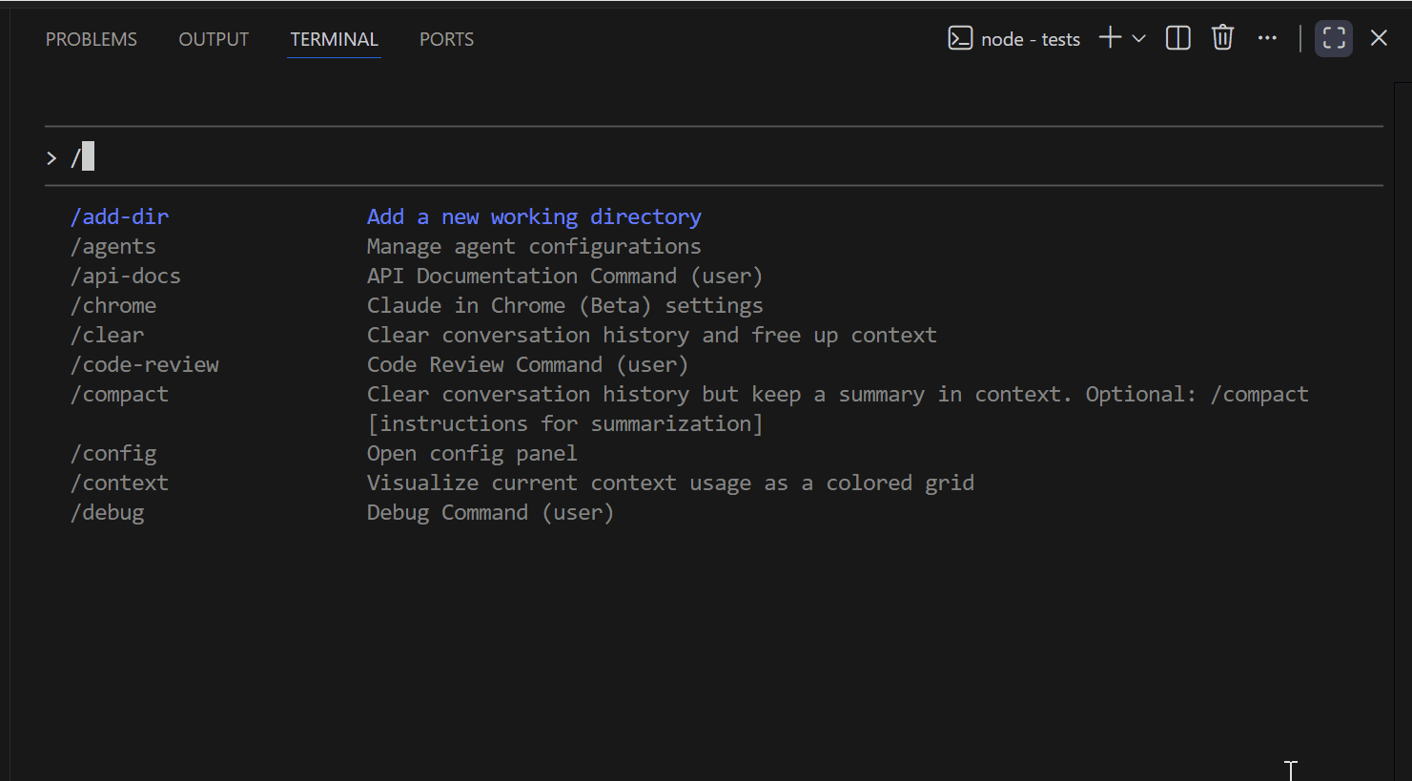The width and height of the screenshot is (1412, 781).
Task: Select the /context command
Action: click(x=120, y=483)
